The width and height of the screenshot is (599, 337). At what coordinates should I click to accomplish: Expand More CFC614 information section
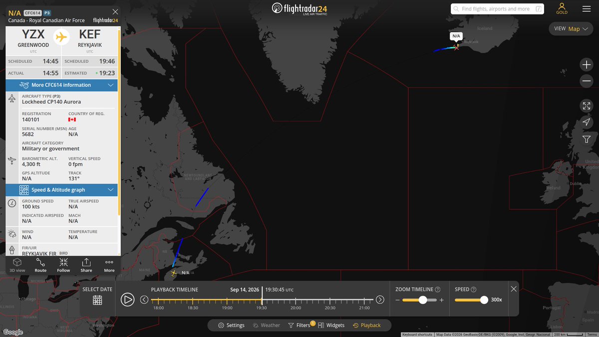pyautogui.click(x=62, y=85)
